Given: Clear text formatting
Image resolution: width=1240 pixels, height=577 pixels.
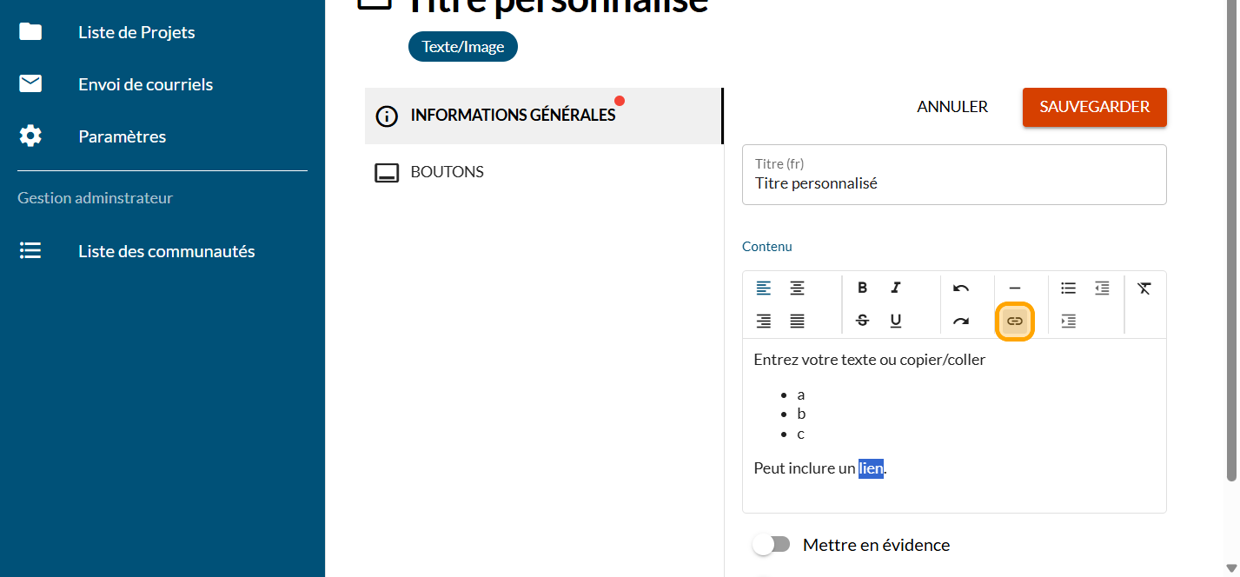Looking at the screenshot, I should (1144, 288).
